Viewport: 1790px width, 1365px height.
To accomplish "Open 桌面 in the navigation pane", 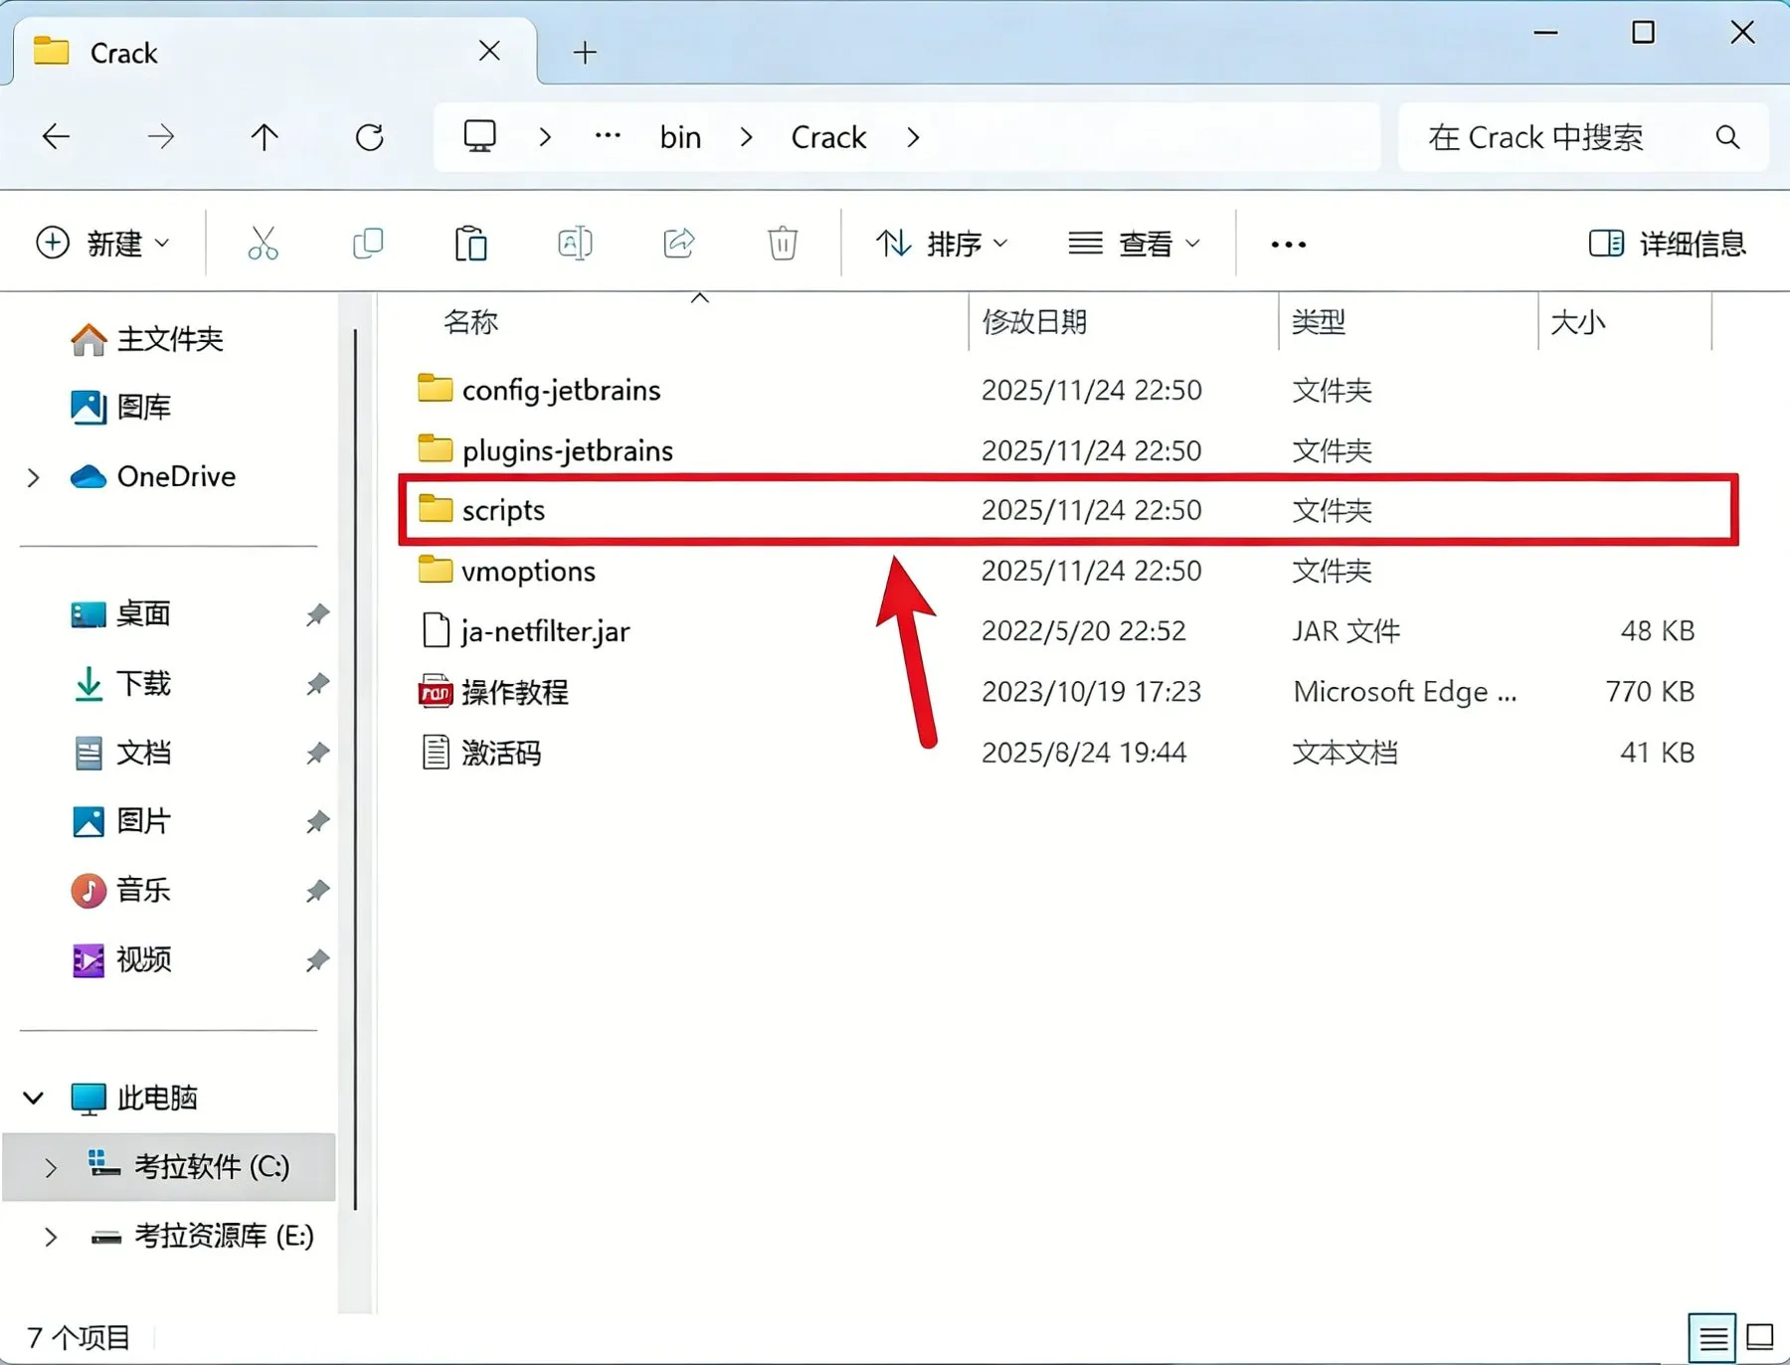I will coord(121,614).
